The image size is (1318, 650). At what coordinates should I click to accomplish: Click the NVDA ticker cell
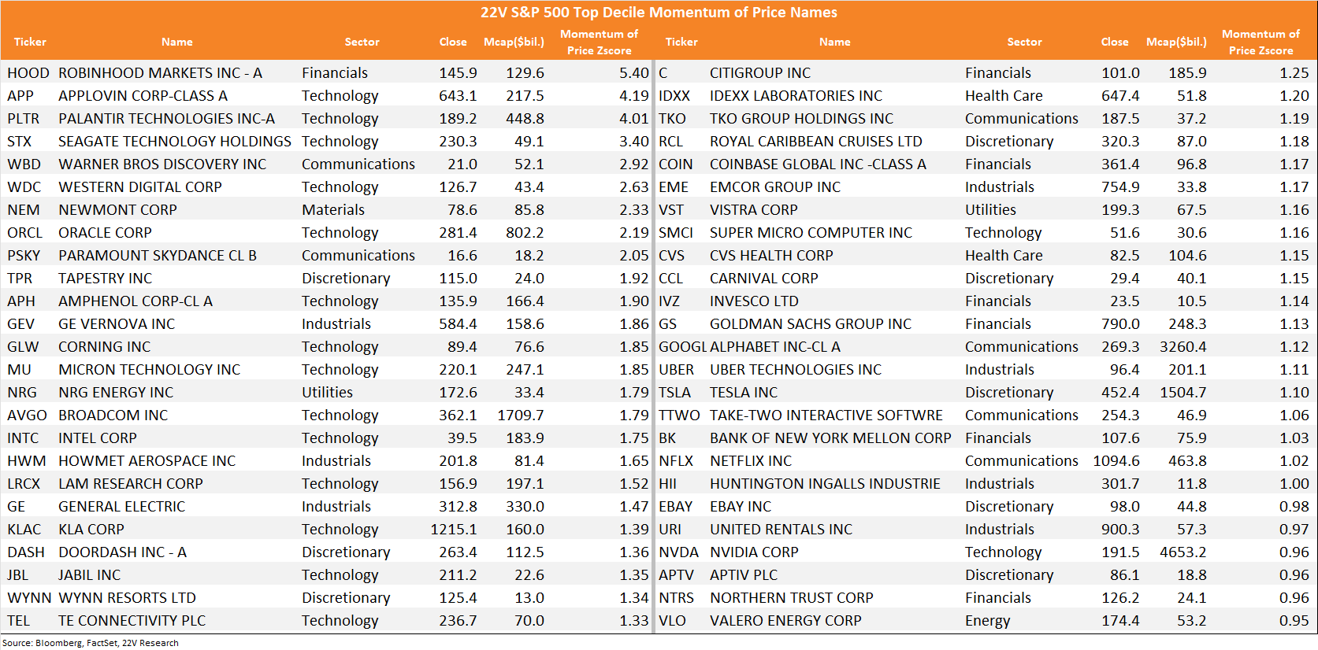point(678,552)
